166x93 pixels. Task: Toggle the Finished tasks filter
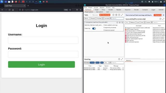tap(99, 18)
